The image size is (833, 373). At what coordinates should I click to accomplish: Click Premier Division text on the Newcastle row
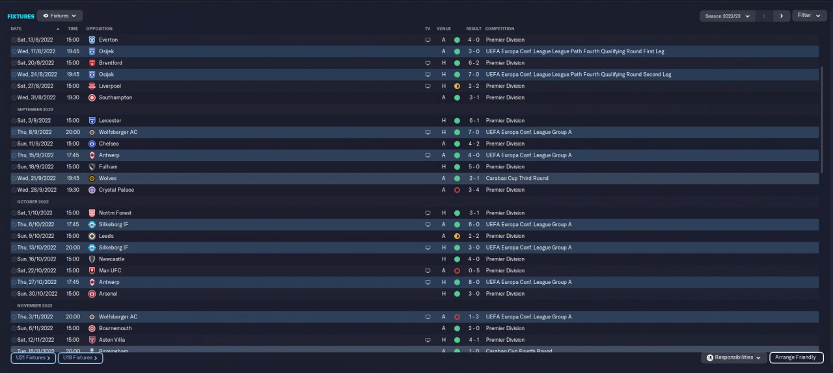point(505,259)
